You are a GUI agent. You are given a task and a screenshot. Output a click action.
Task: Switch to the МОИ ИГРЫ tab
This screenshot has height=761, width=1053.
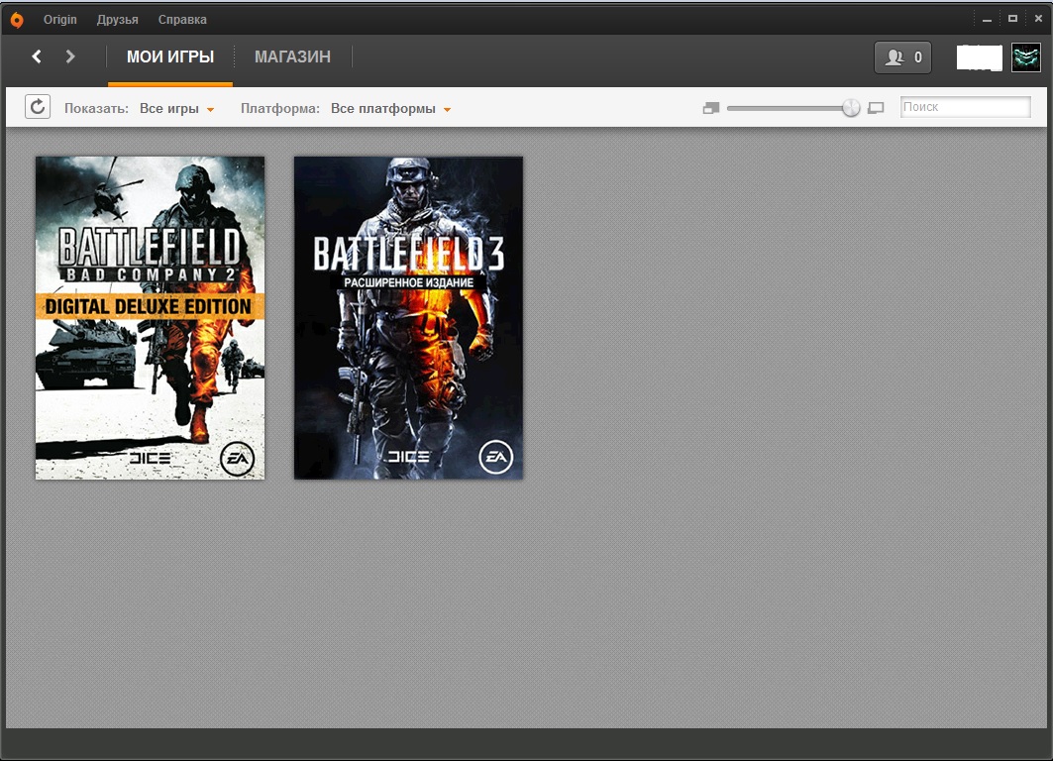click(170, 57)
